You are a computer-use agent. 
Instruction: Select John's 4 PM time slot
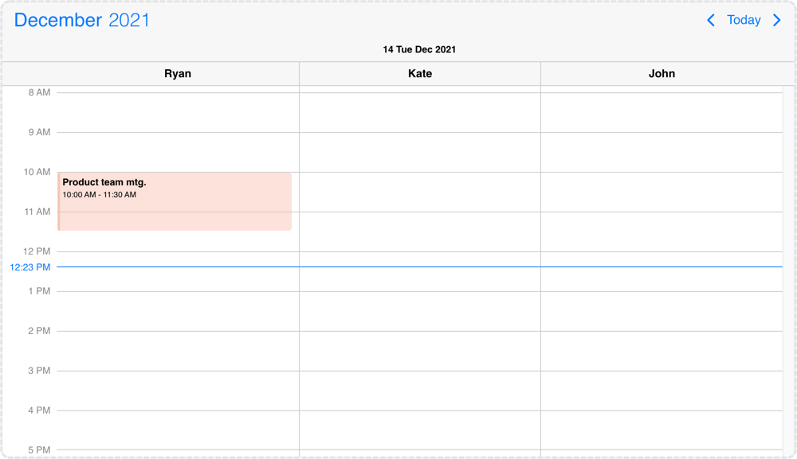(662, 430)
